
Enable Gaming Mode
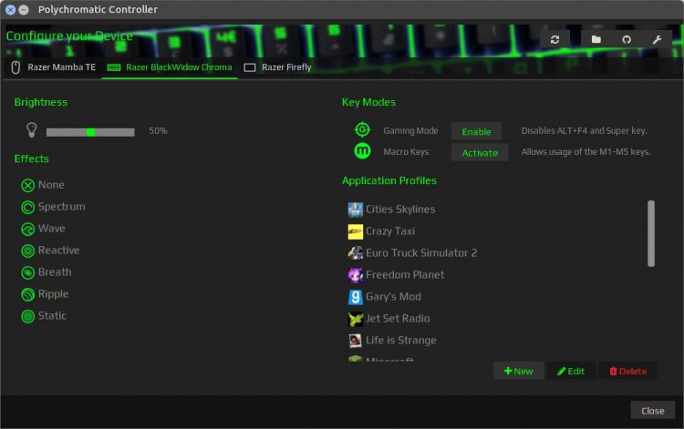[x=476, y=131]
